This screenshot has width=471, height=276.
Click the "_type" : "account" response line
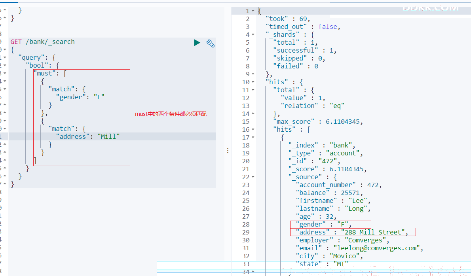click(326, 153)
